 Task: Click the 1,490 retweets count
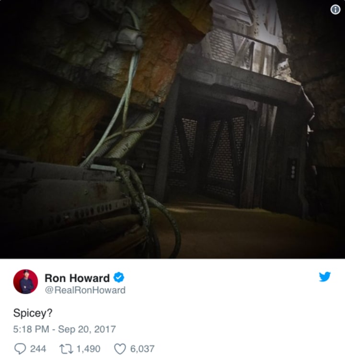88,349
